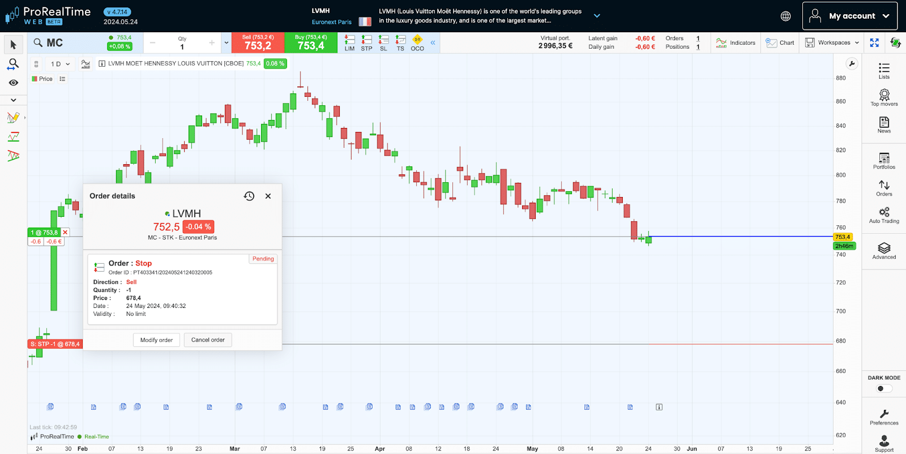Click the Price panel color swatch
The height and width of the screenshot is (454, 906).
click(35, 79)
